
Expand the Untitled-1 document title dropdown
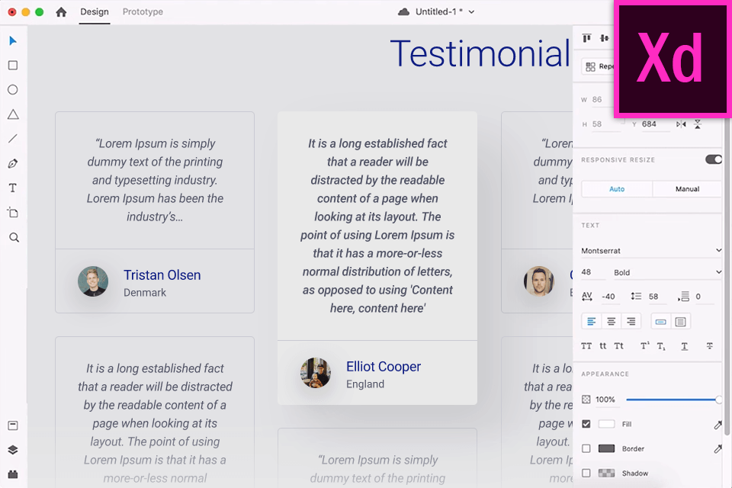click(x=471, y=12)
